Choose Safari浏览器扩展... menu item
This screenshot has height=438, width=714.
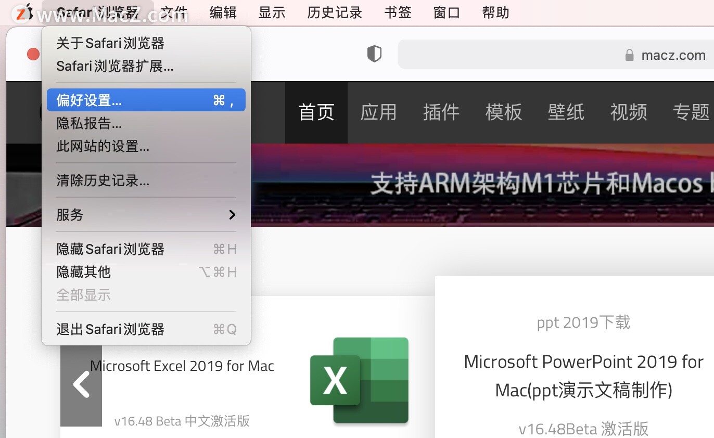click(x=146, y=66)
